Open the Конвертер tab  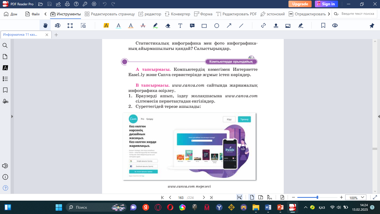(177, 14)
